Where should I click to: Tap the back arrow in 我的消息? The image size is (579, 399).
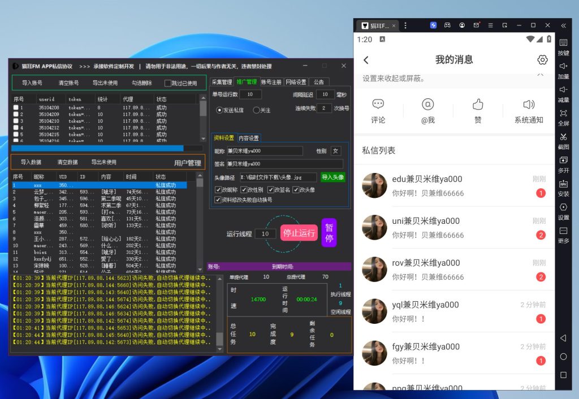pos(366,60)
